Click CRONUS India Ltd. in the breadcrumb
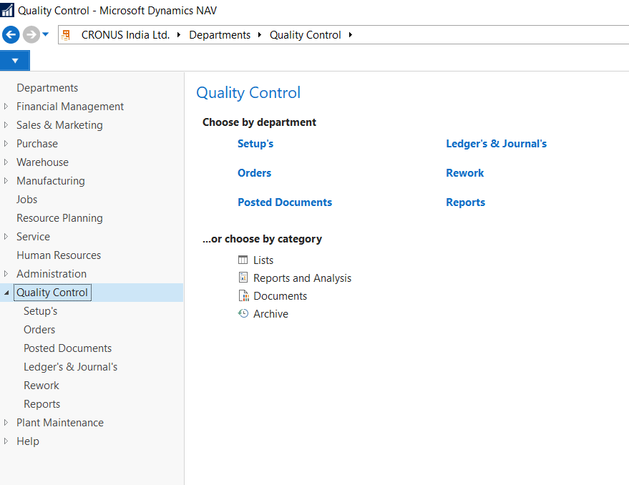The height and width of the screenshot is (485, 629). coord(125,35)
